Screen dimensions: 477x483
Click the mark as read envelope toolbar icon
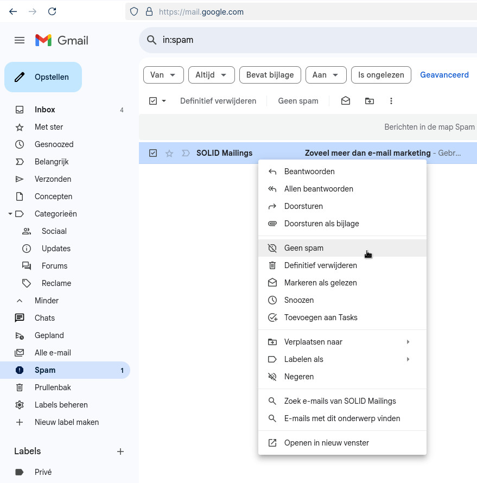coord(346,101)
